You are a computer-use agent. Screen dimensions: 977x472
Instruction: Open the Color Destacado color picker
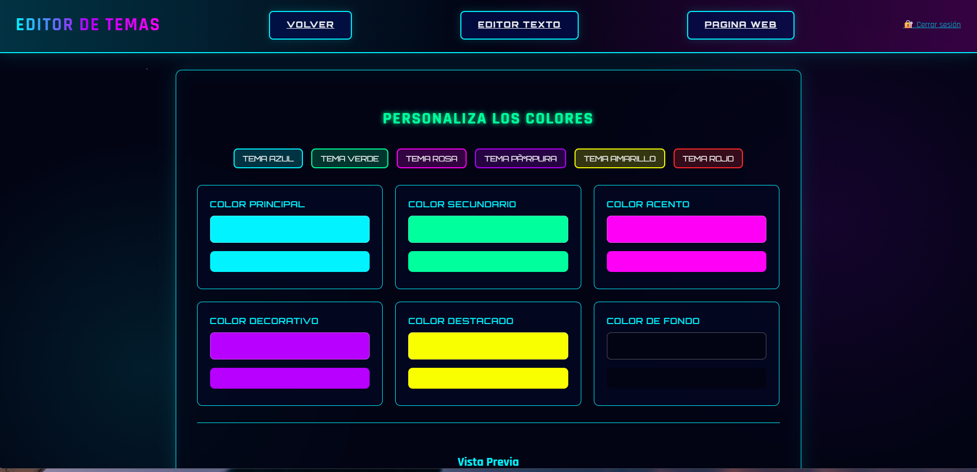(488, 345)
